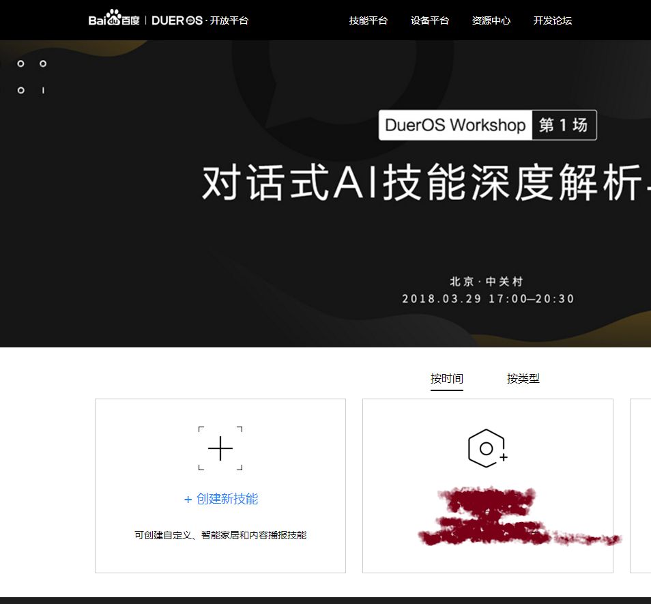Go to 资源中心
The height and width of the screenshot is (604, 651).
click(x=491, y=20)
